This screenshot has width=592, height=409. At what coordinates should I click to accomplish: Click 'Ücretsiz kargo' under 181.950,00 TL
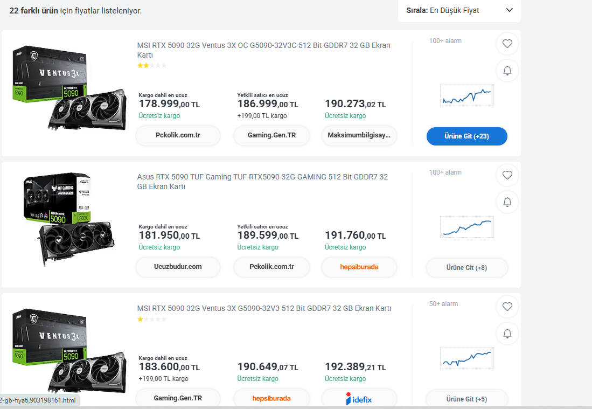coord(159,247)
